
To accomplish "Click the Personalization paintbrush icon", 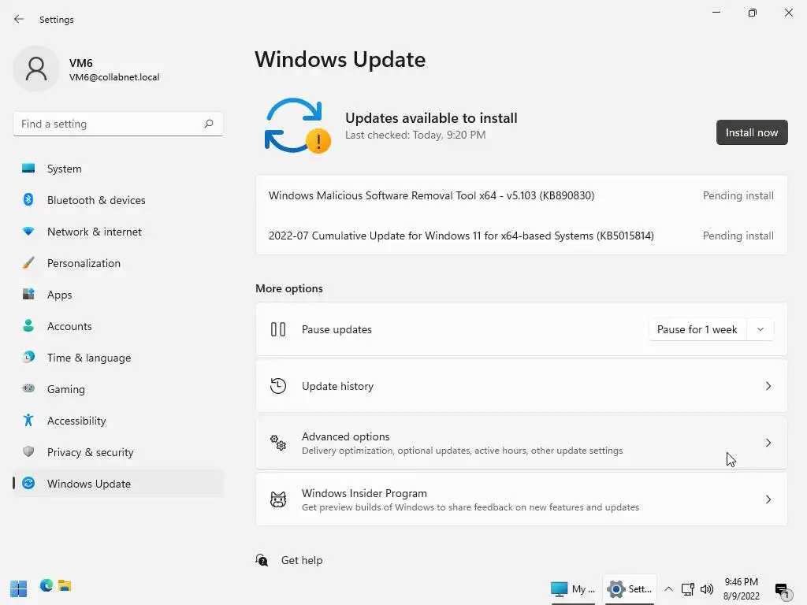I will [28, 263].
